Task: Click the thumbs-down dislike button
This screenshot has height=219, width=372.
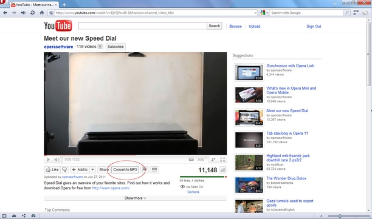Action: click(x=64, y=169)
